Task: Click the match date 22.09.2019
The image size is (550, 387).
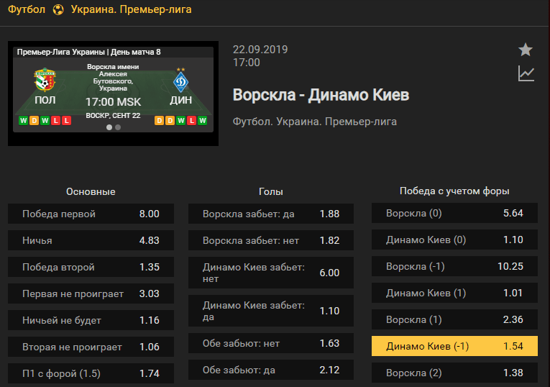Action: (x=260, y=50)
